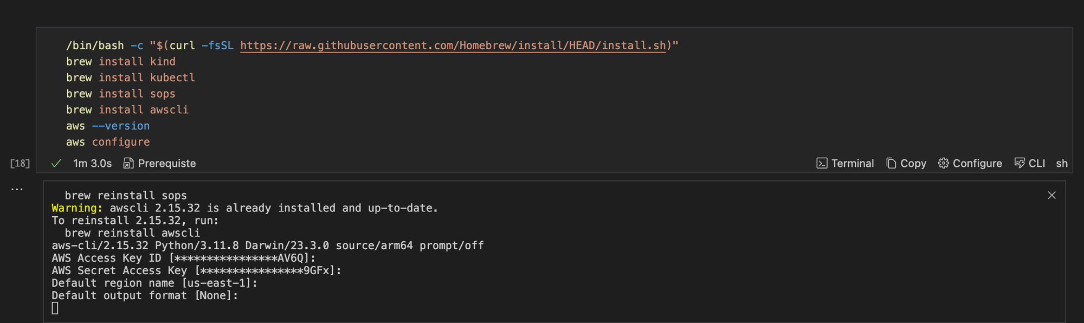1084x323 pixels.
Task: Close the cell output panel
Action: [1051, 195]
